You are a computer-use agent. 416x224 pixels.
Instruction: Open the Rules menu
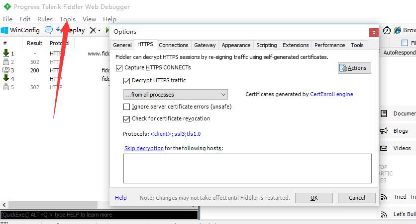point(45,19)
